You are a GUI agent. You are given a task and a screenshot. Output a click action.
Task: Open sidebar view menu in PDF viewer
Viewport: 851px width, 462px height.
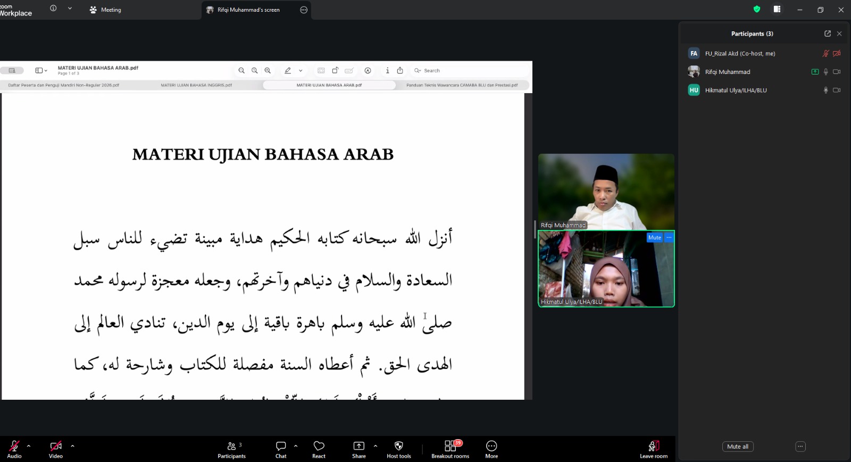(x=41, y=70)
